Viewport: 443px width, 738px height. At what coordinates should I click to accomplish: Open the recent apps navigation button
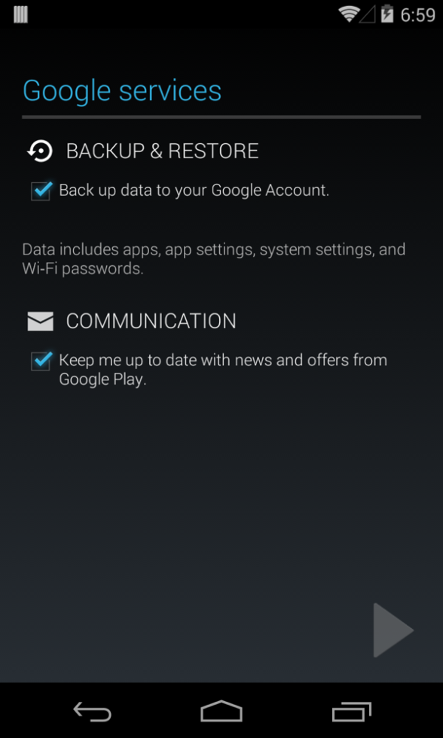coord(351,711)
